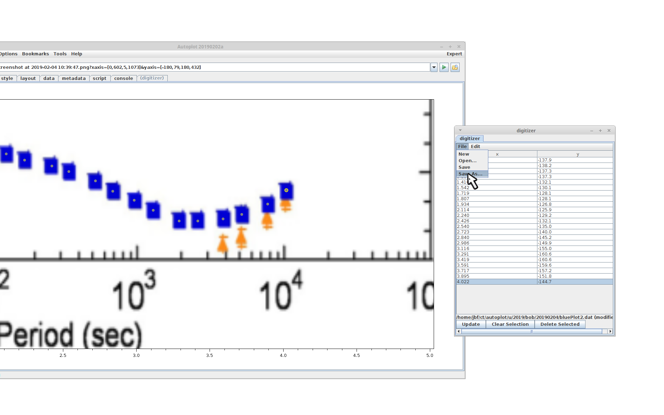Image resolution: width=664 pixels, height=415 pixels.
Task: Click the y cell showing -137.9
Action: coord(575,160)
